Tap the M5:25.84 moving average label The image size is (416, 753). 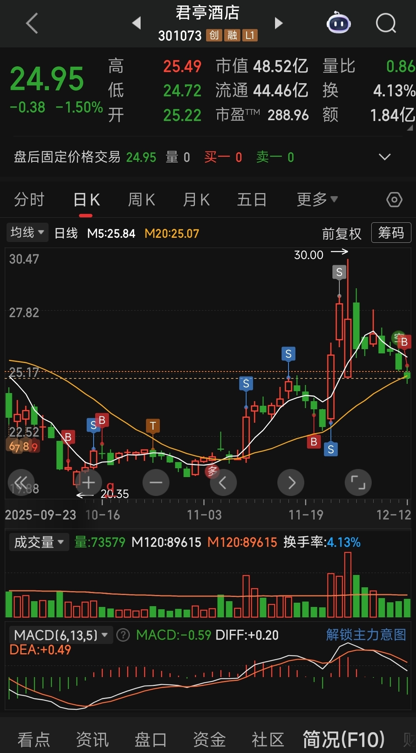111,234
